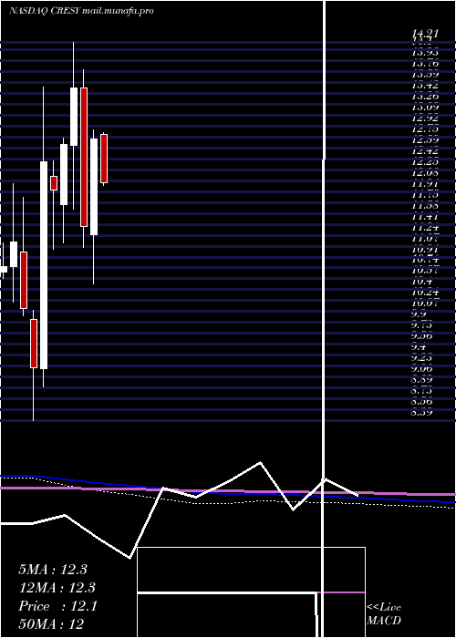Click the 13.09 price axis label
Image resolution: width=456 pixels, height=638 pixels.
coord(425,108)
